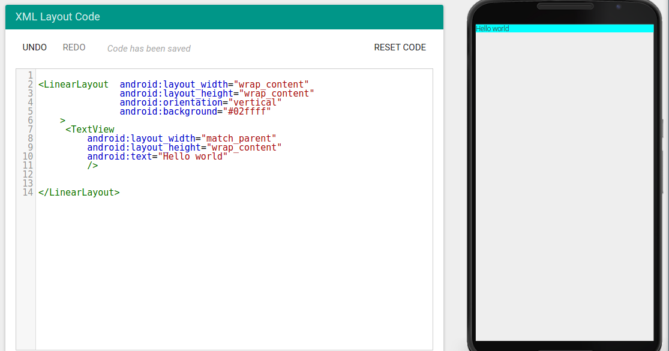
Task: Click the layout_height="wrap_content" attribute on line 9
Action: [184, 147]
